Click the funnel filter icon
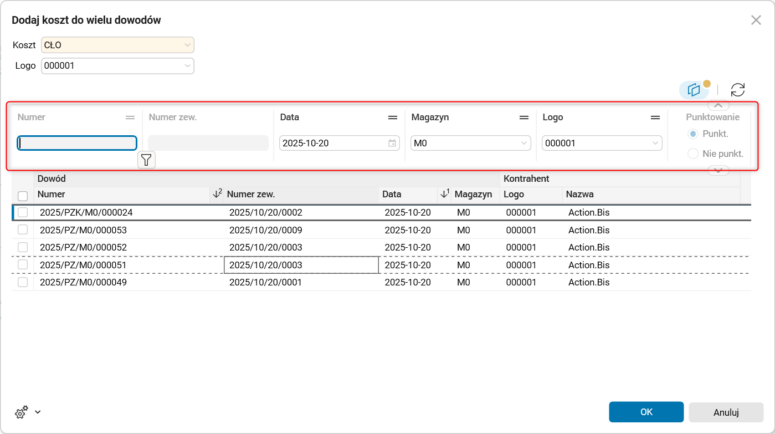The image size is (775, 434). click(x=146, y=160)
